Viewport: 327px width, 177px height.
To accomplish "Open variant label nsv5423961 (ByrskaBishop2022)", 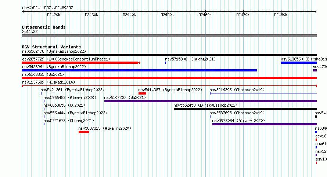I will (54, 67).
